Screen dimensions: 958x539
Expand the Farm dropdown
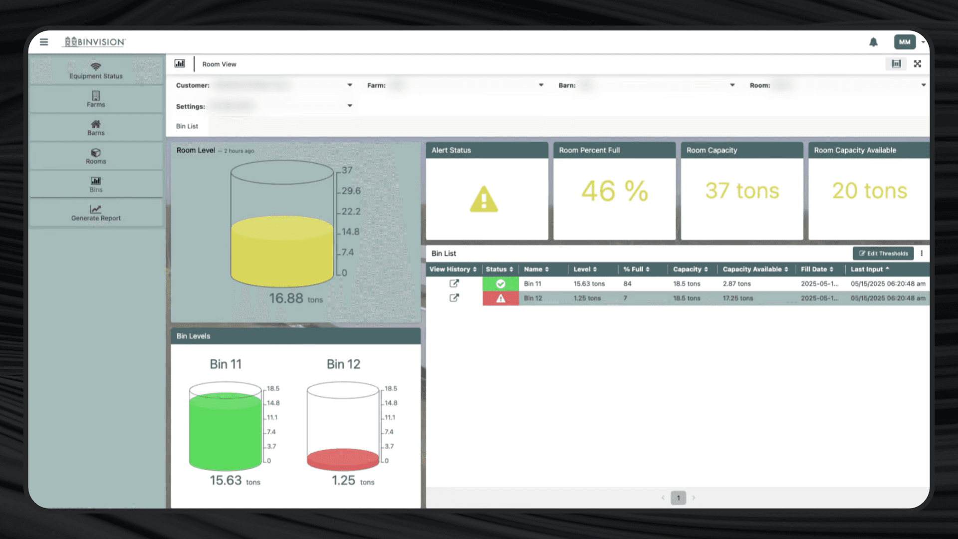541,85
